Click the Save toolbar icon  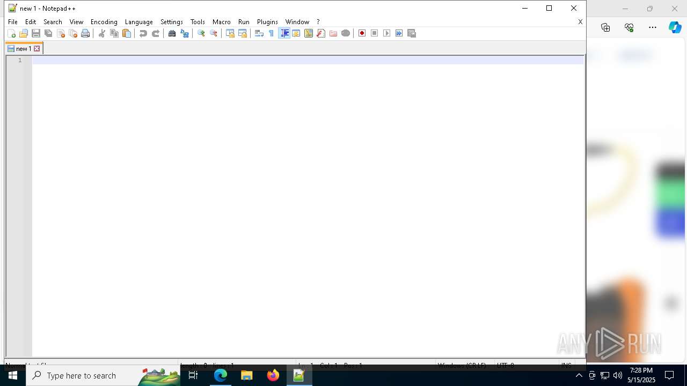point(36,33)
